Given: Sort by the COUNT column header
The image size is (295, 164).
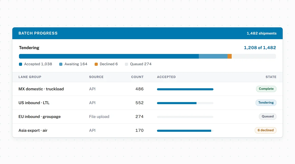Looking at the screenshot, I should (137, 77).
